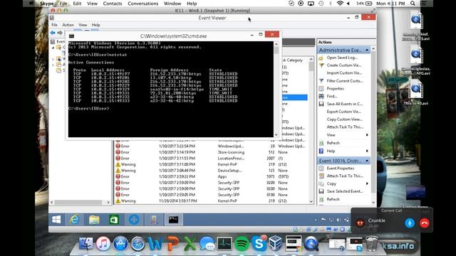Image resolution: width=456 pixels, height=256 pixels.
Task: Open the App Store Dock icon
Action: pyautogui.click(x=120, y=243)
